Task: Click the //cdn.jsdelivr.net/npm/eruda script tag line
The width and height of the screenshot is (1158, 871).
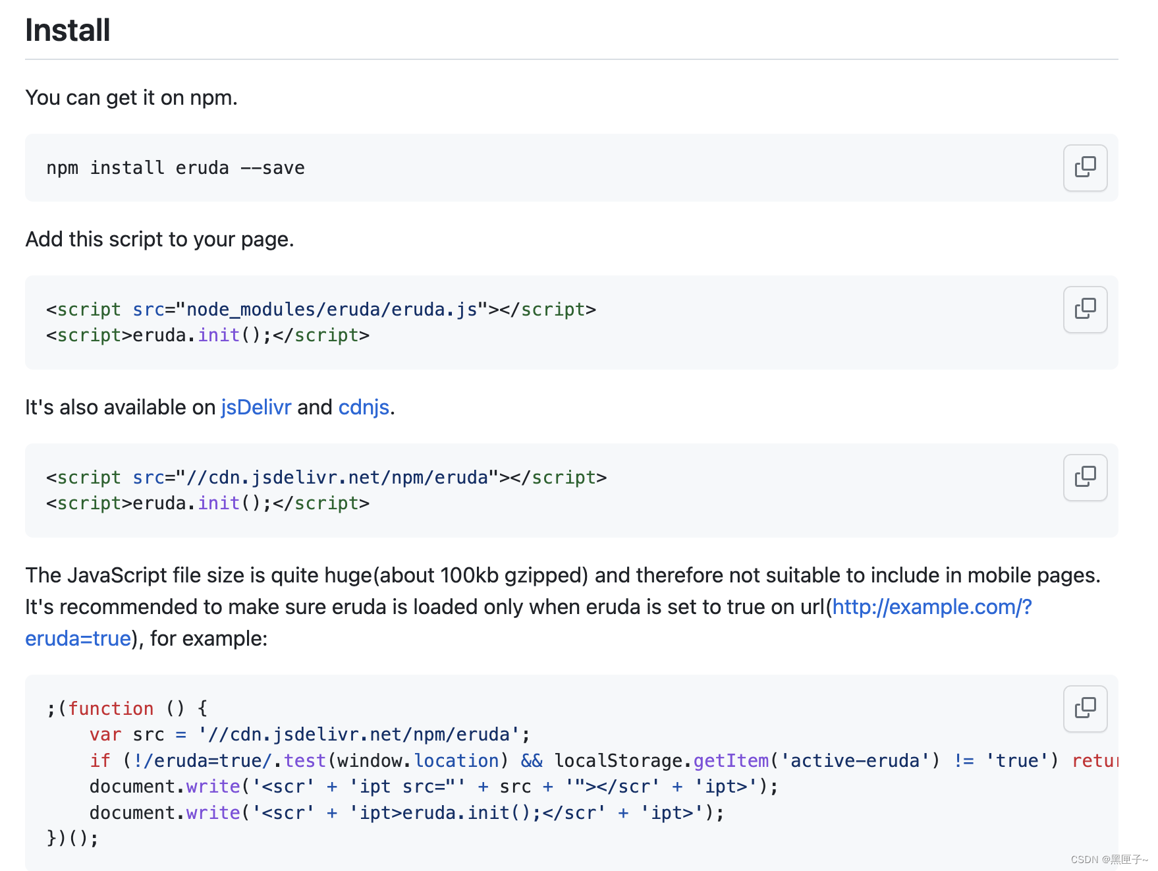Action: tap(326, 477)
